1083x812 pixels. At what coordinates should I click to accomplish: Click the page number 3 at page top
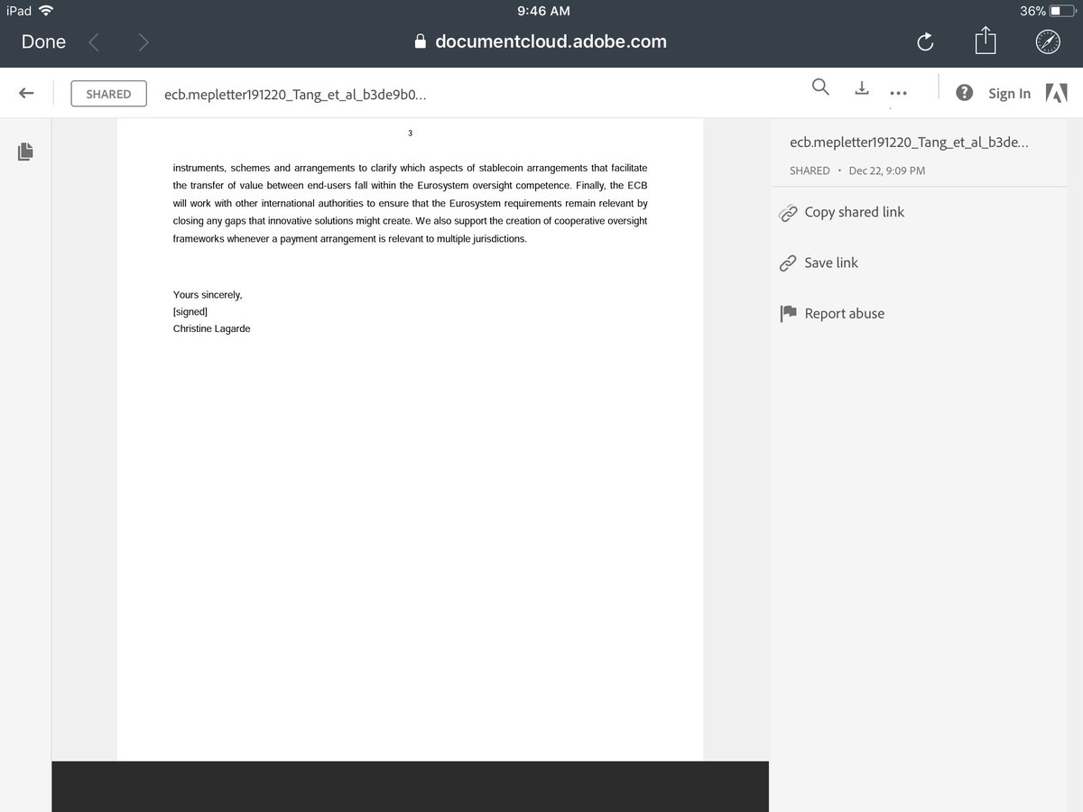pyautogui.click(x=410, y=134)
